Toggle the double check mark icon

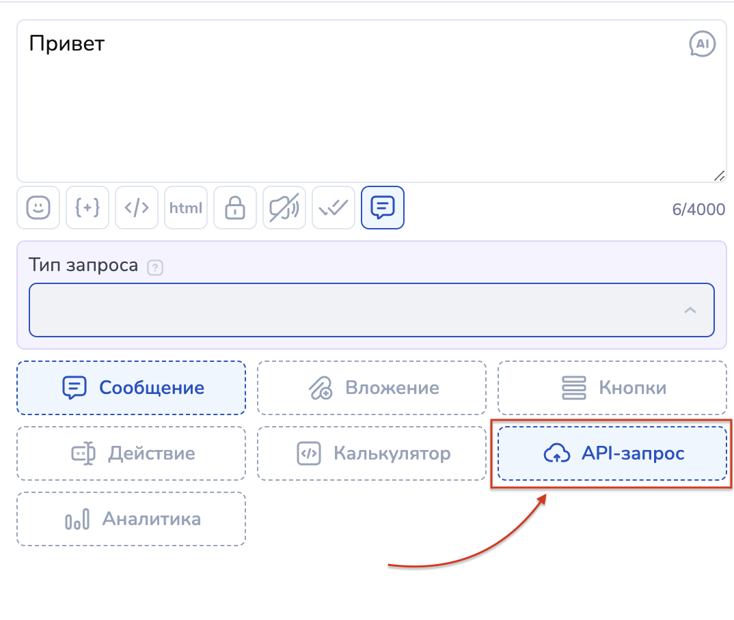coord(334,208)
